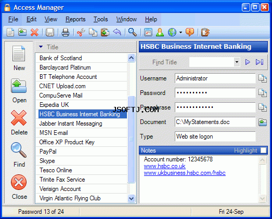Click the globe web toolbar icon
This screenshot has height=219, width=272.
172,32
